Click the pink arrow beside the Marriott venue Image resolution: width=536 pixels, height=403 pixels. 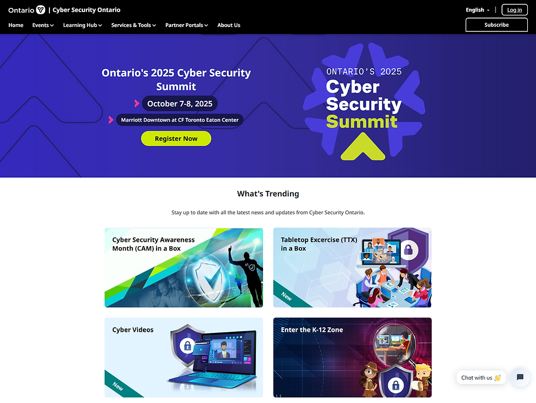point(111,120)
